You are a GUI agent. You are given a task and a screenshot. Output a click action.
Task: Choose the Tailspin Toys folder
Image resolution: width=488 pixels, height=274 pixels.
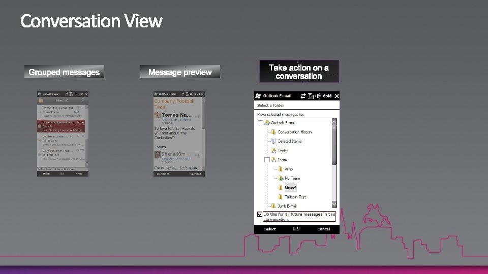pyautogui.click(x=295, y=197)
